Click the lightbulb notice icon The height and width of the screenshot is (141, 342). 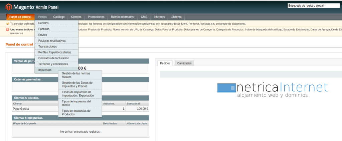coord(8,24)
